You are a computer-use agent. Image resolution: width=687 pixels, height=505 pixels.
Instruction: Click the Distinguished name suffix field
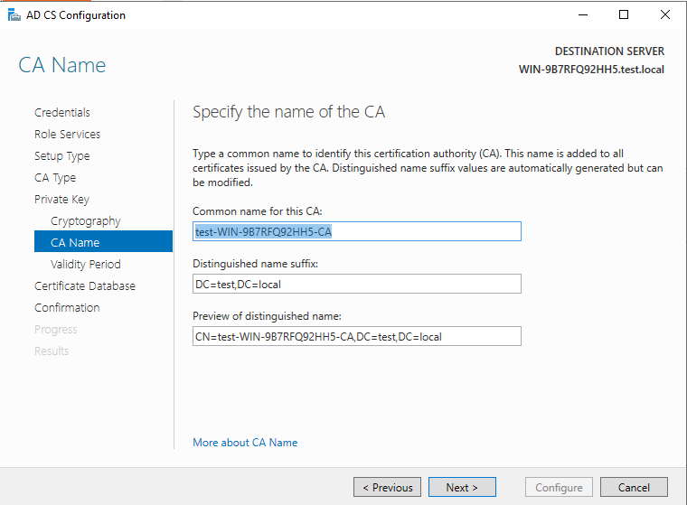coord(357,285)
